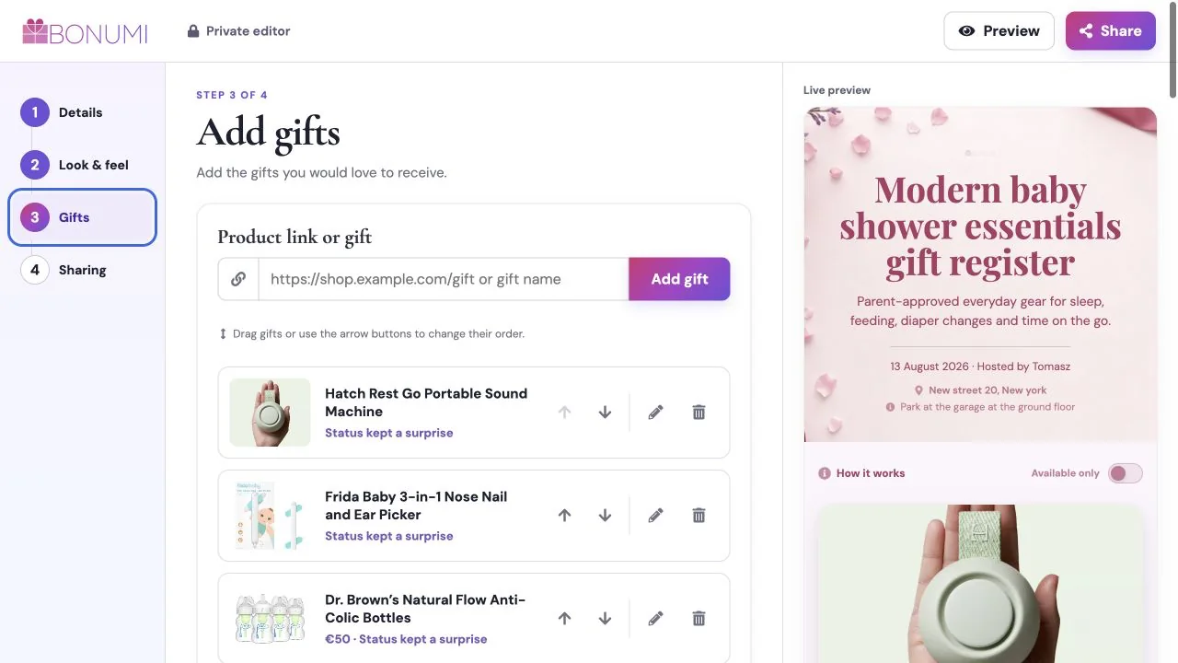Screen dimensions: 1178x663
Task: Click disabled up arrow for Hatch Rest Go
Action: [x=564, y=413]
